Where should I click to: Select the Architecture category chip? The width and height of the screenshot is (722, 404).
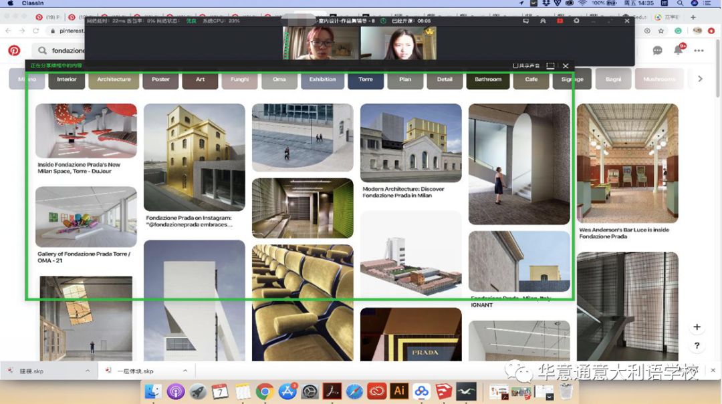pos(114,79)
